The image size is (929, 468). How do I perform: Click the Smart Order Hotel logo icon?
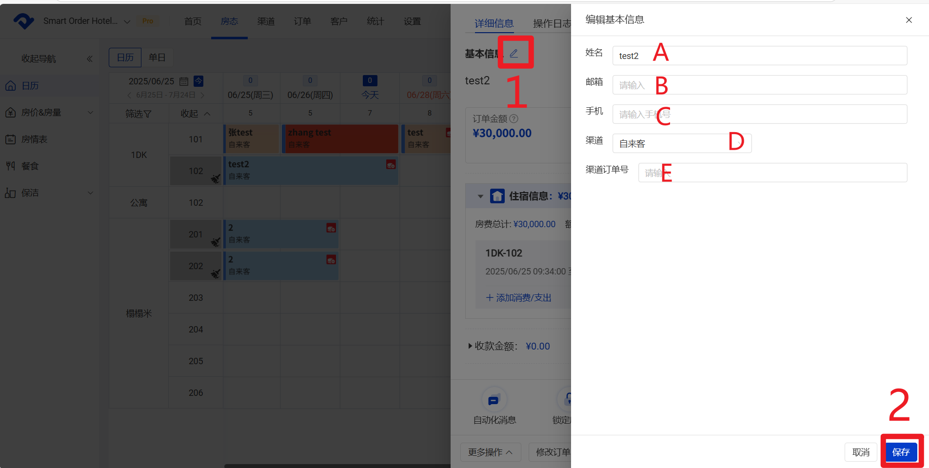coord(23,21)
